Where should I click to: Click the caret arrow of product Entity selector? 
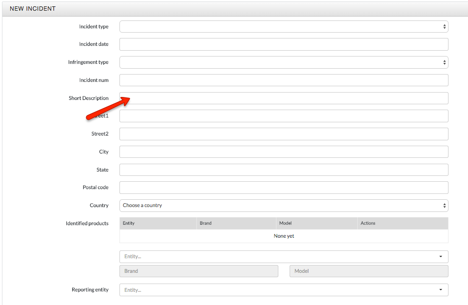pos(441,257)
